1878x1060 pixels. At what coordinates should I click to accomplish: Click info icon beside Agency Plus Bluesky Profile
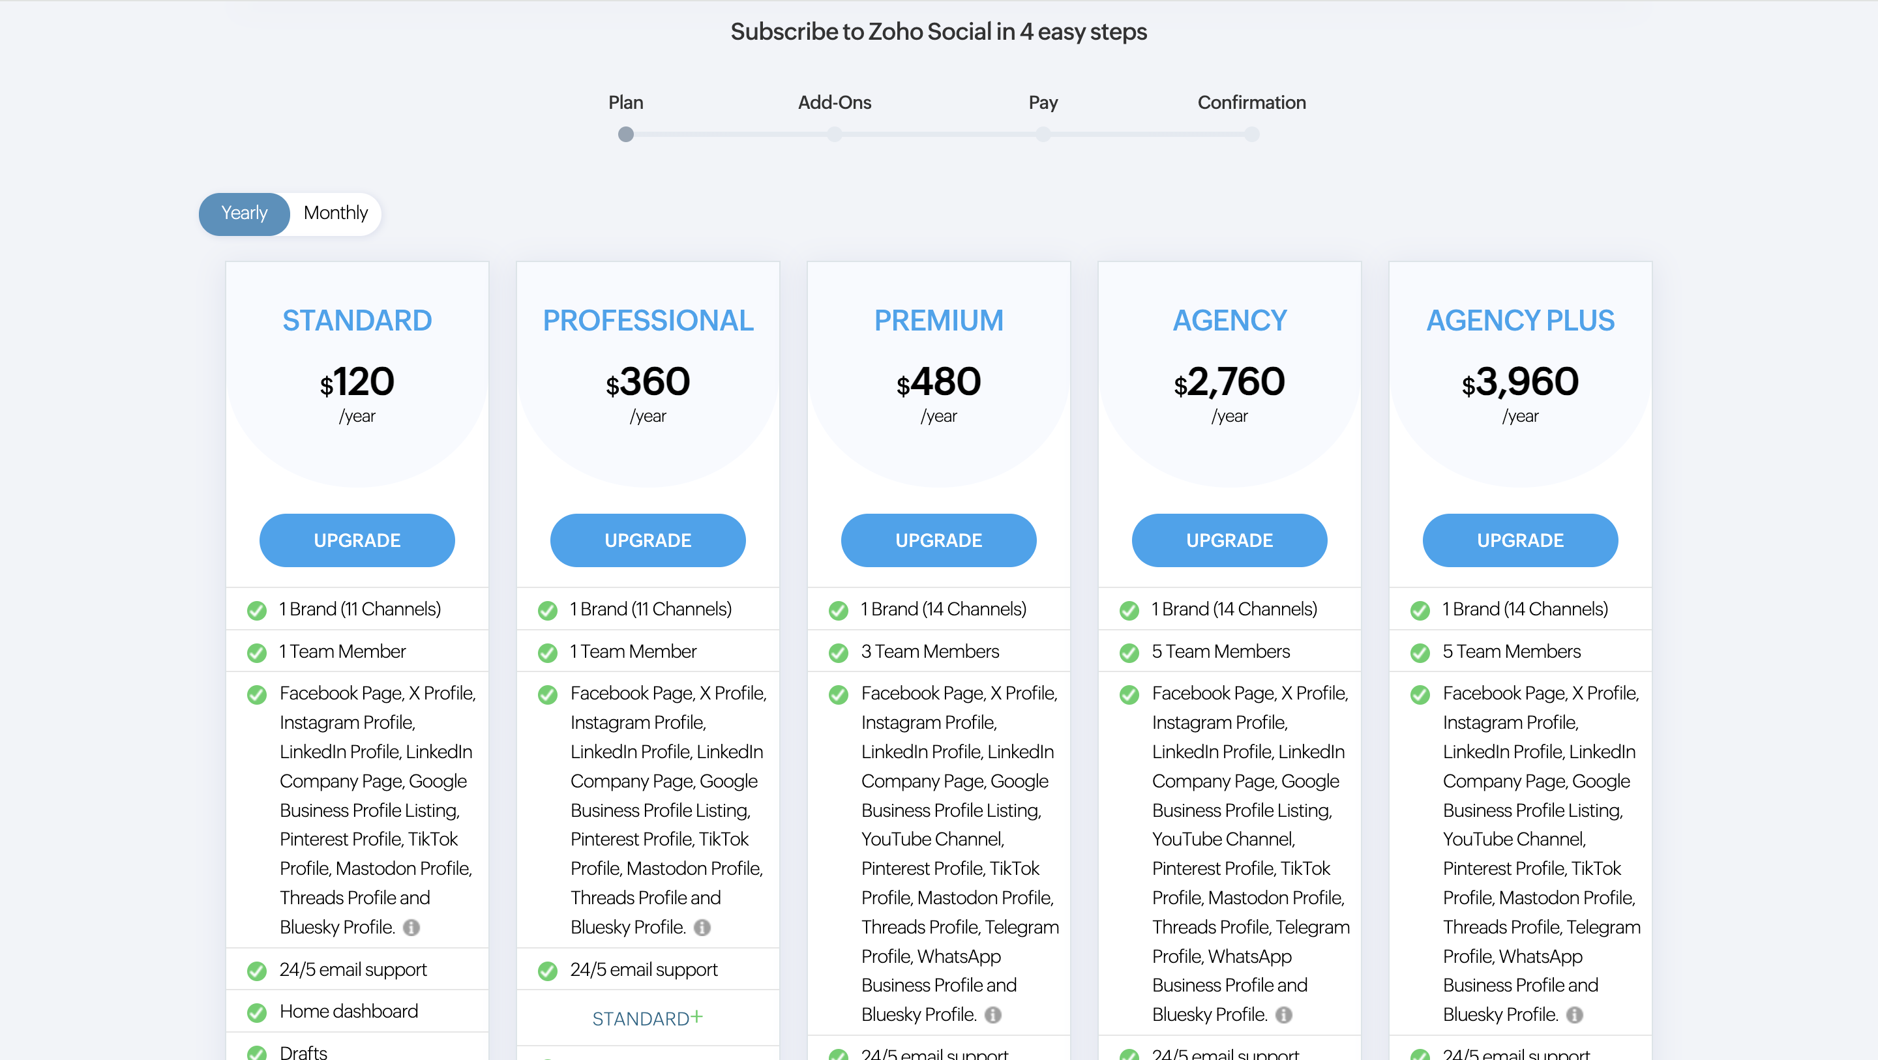pyautogui.click(x=1575, y=1015)
